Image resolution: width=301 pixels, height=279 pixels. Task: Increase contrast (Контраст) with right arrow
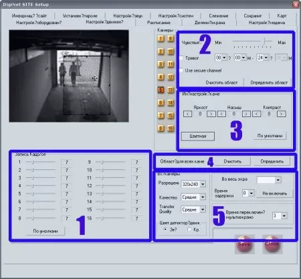[x=282, y=114]
